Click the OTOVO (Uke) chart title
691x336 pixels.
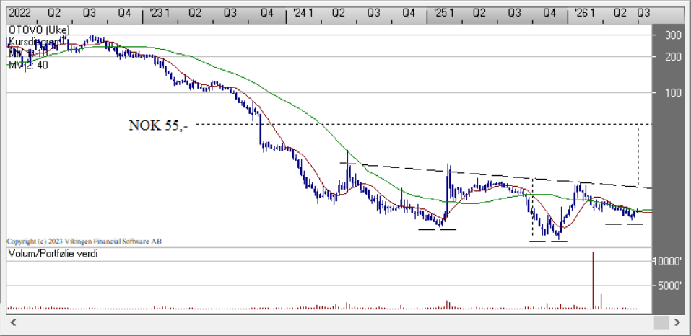(x=39, y=30)
